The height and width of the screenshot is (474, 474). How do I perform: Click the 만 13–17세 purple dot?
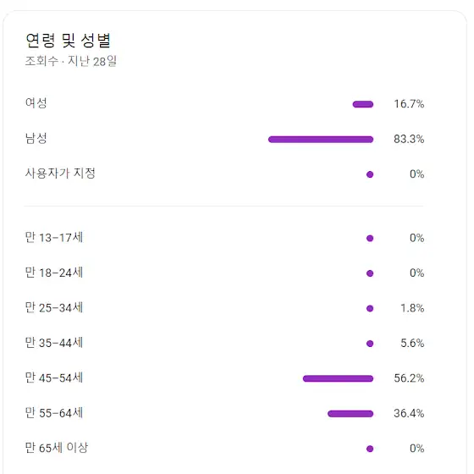point(370,238)
